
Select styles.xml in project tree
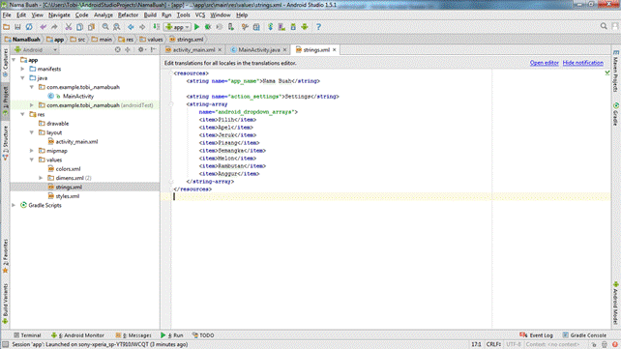(68, 196)
